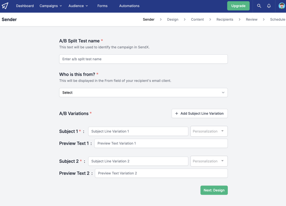
Task: Expand the Campaigns menu dropdown
Action: click(x=51, y=6)
